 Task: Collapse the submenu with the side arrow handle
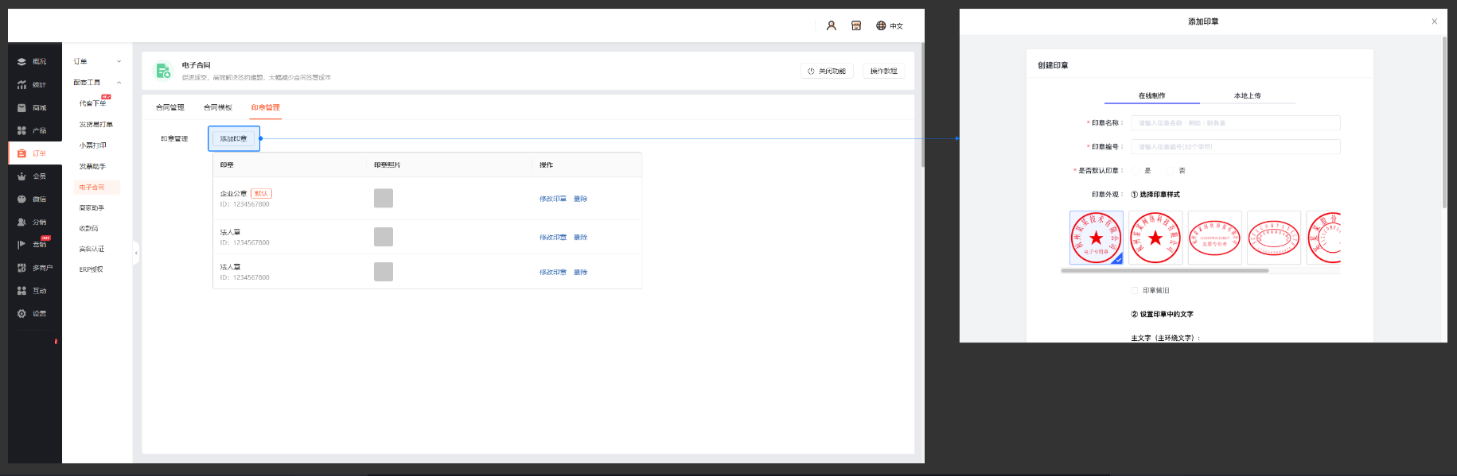pos(136,253)
